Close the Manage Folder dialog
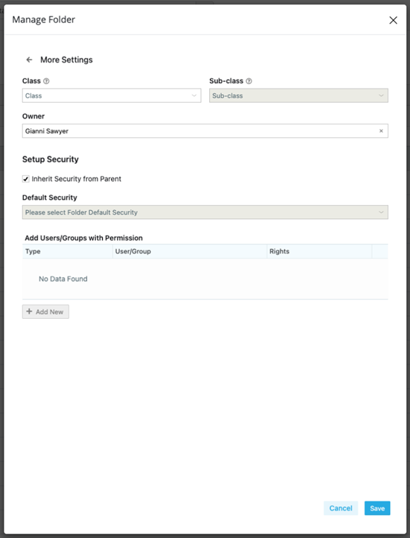The image size is (410, 538). click(x=393, y=20)
